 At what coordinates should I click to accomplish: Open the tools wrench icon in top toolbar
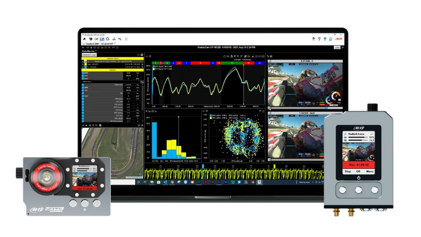84,39
